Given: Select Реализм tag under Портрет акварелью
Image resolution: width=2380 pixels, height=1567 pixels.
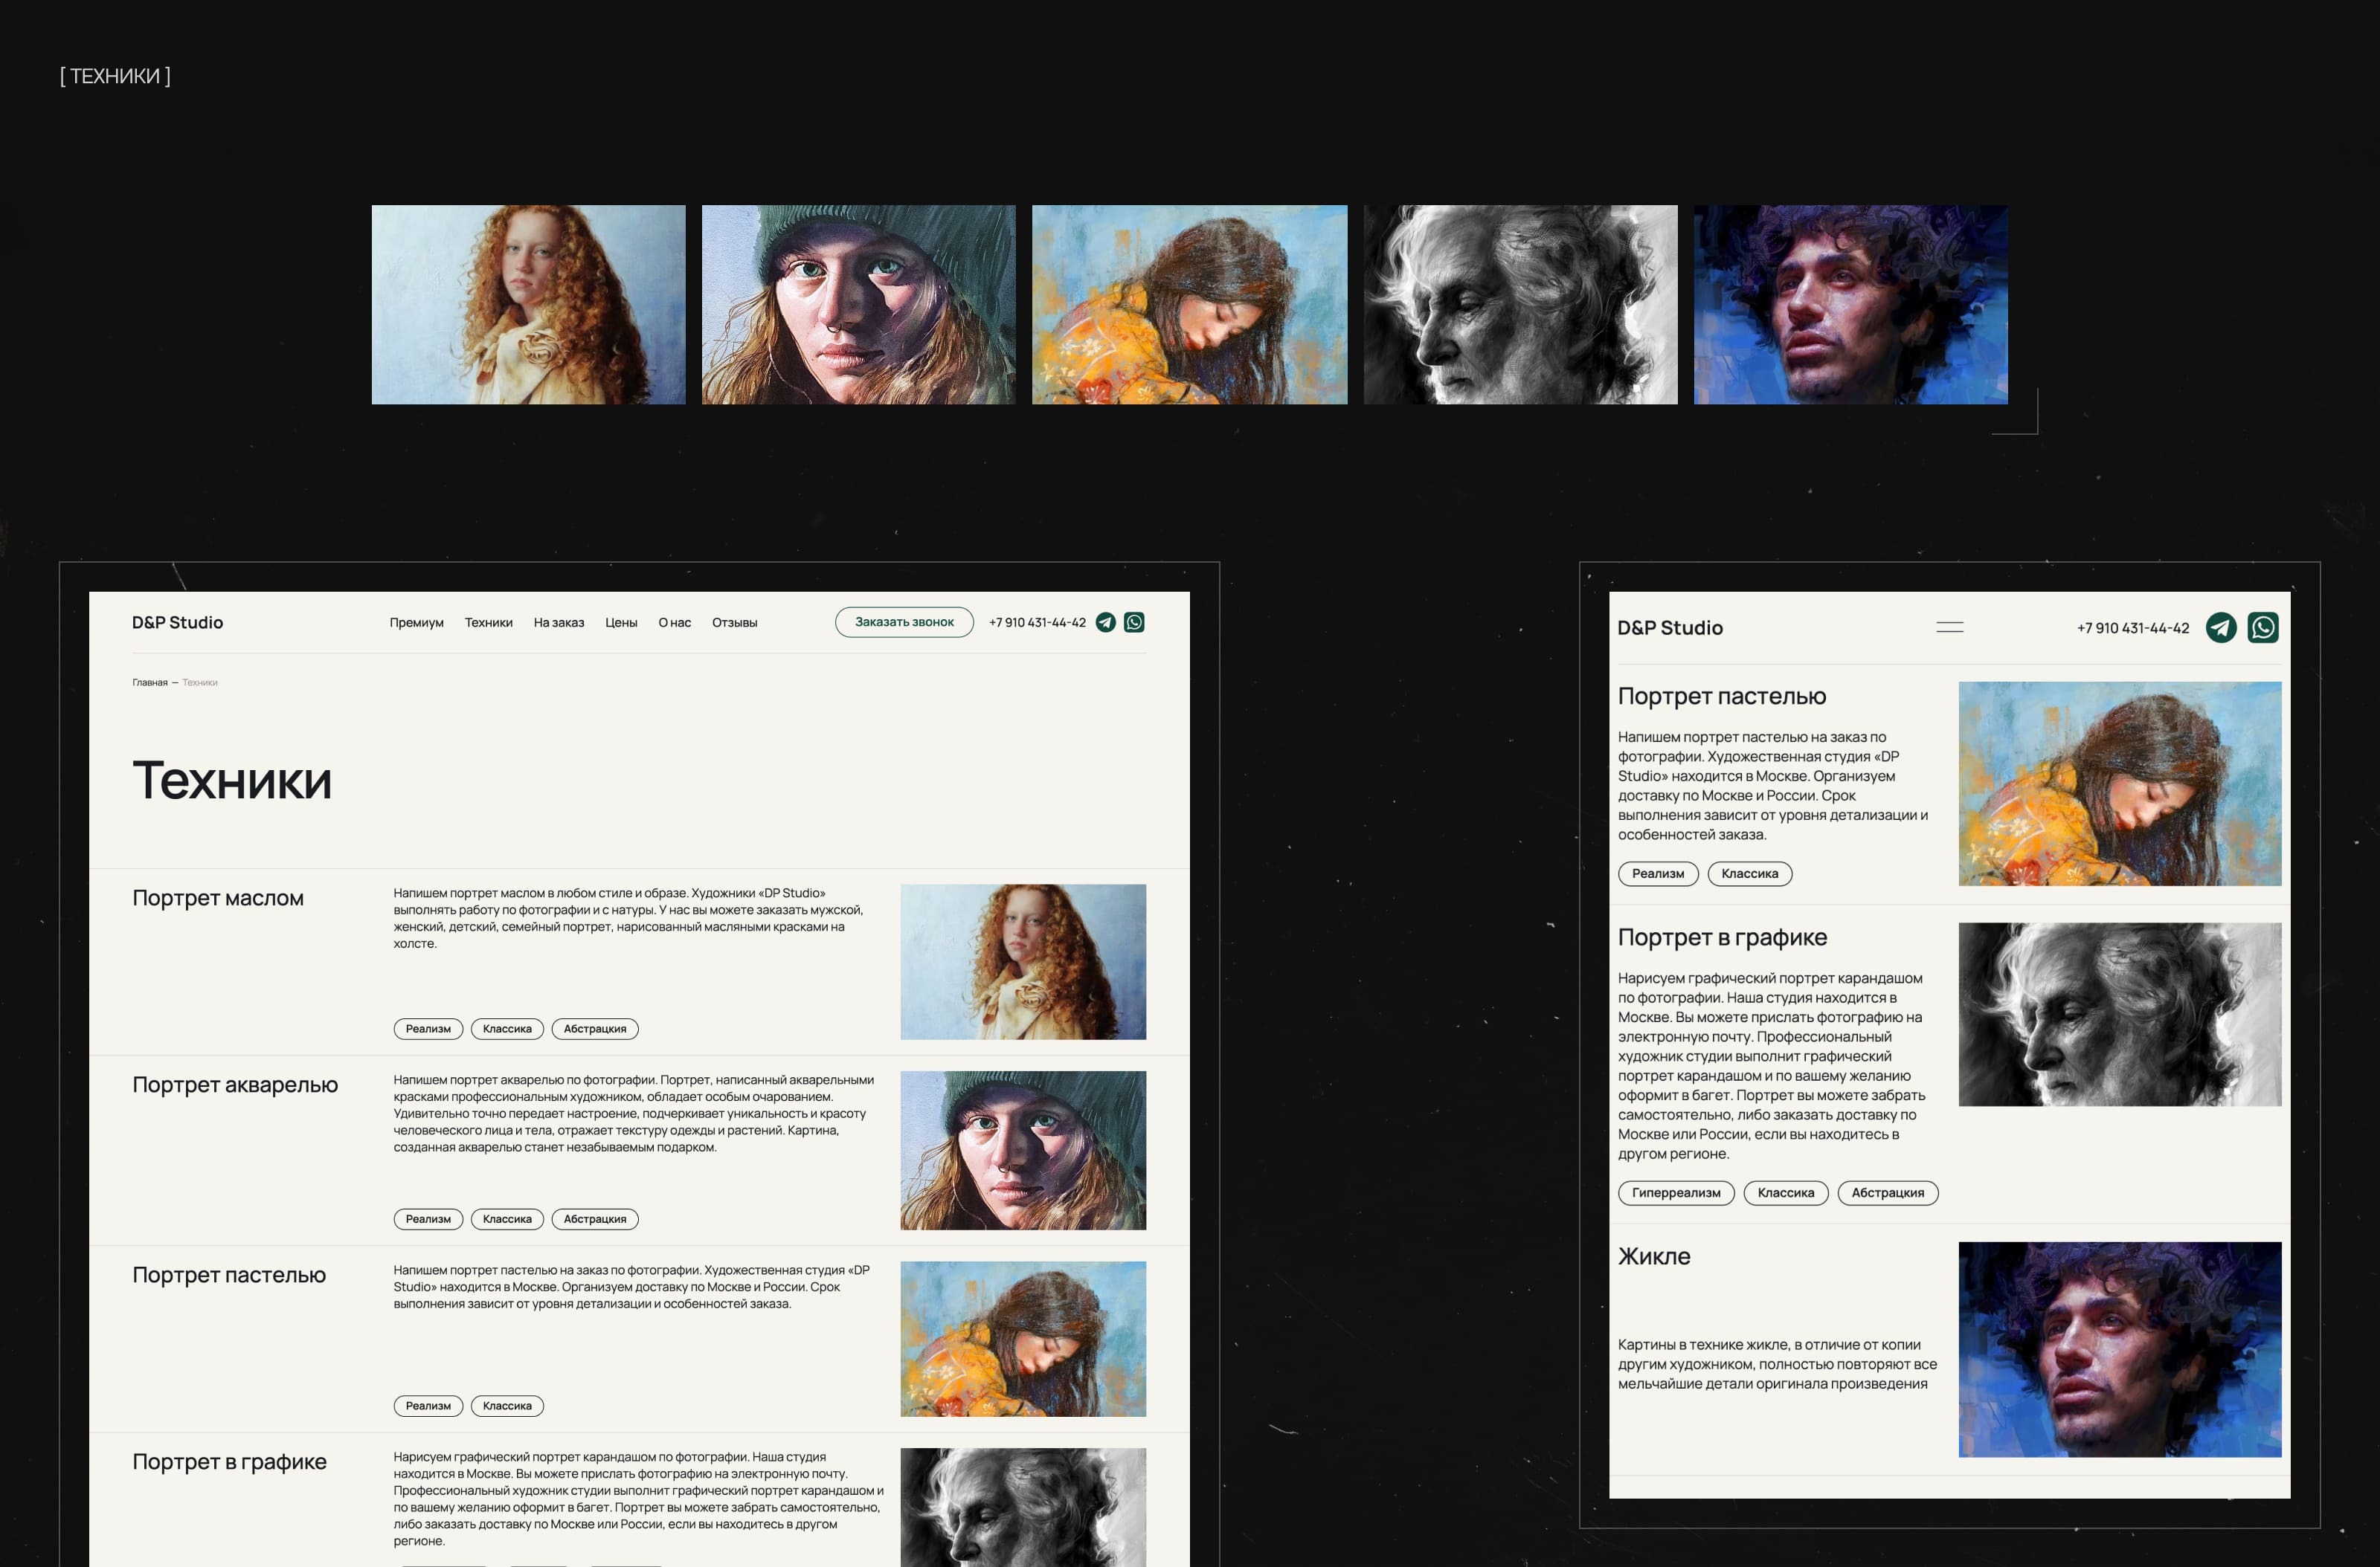Looking at the screenshot, I should (428, 1219).
